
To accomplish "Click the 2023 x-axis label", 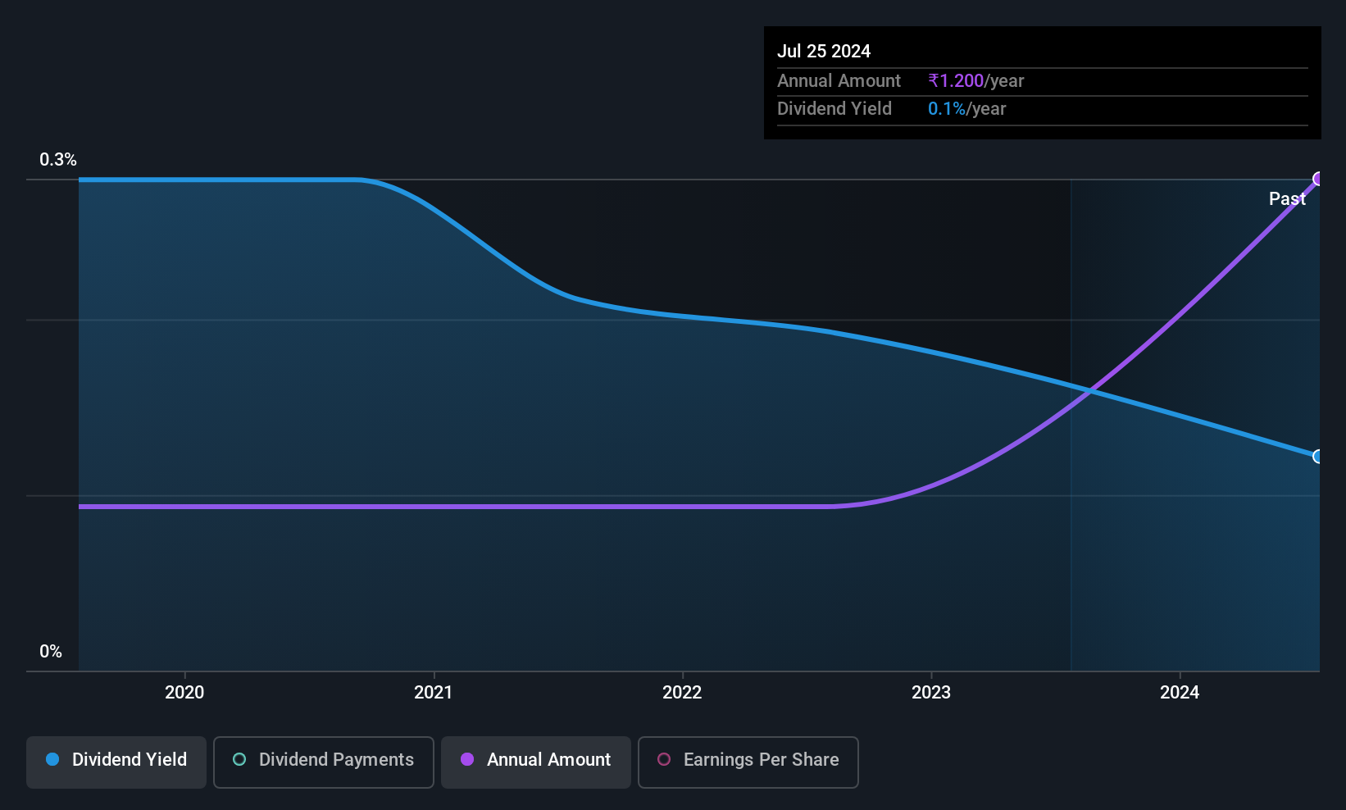I will tap(931, 692).
